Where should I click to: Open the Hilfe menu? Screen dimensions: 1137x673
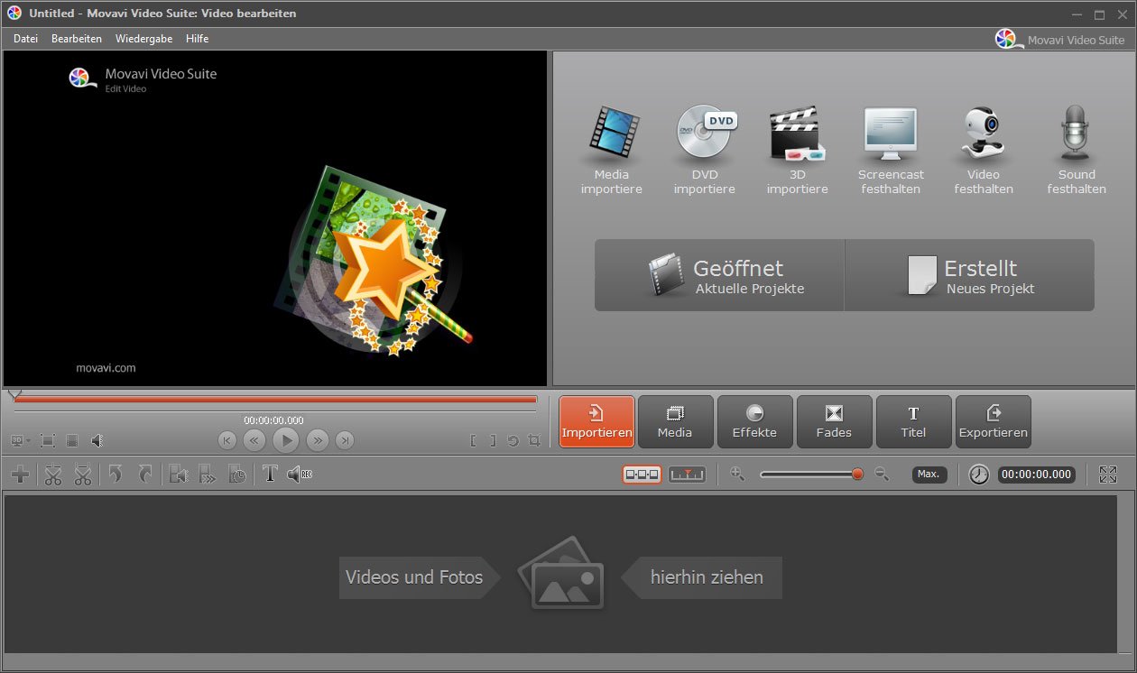point(197,39)
